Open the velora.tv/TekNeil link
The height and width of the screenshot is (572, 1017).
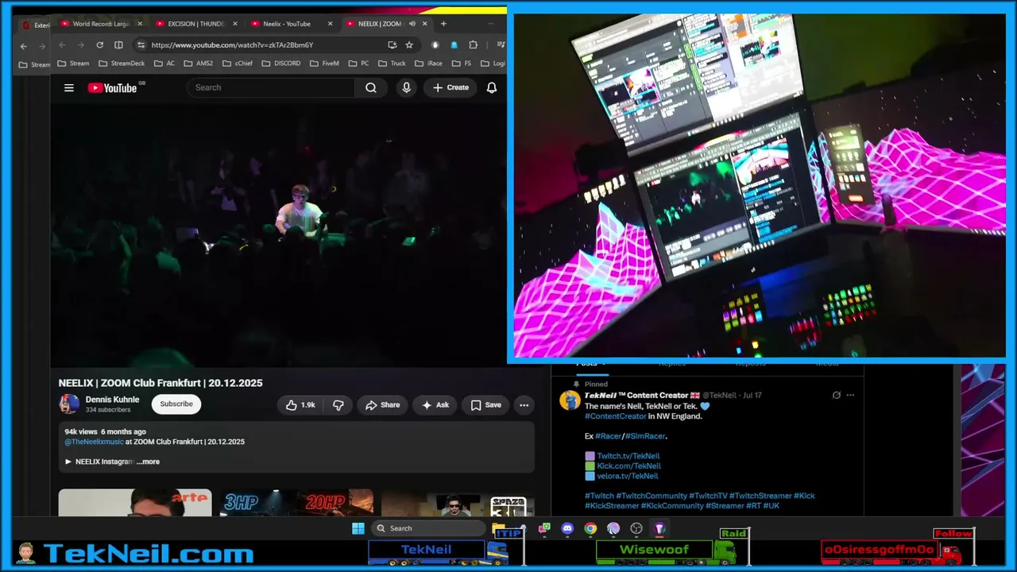627,476
